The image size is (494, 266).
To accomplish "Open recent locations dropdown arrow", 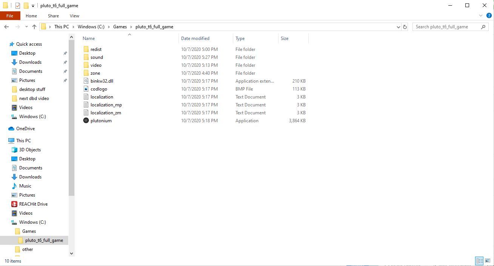I will tap(26, 27).
